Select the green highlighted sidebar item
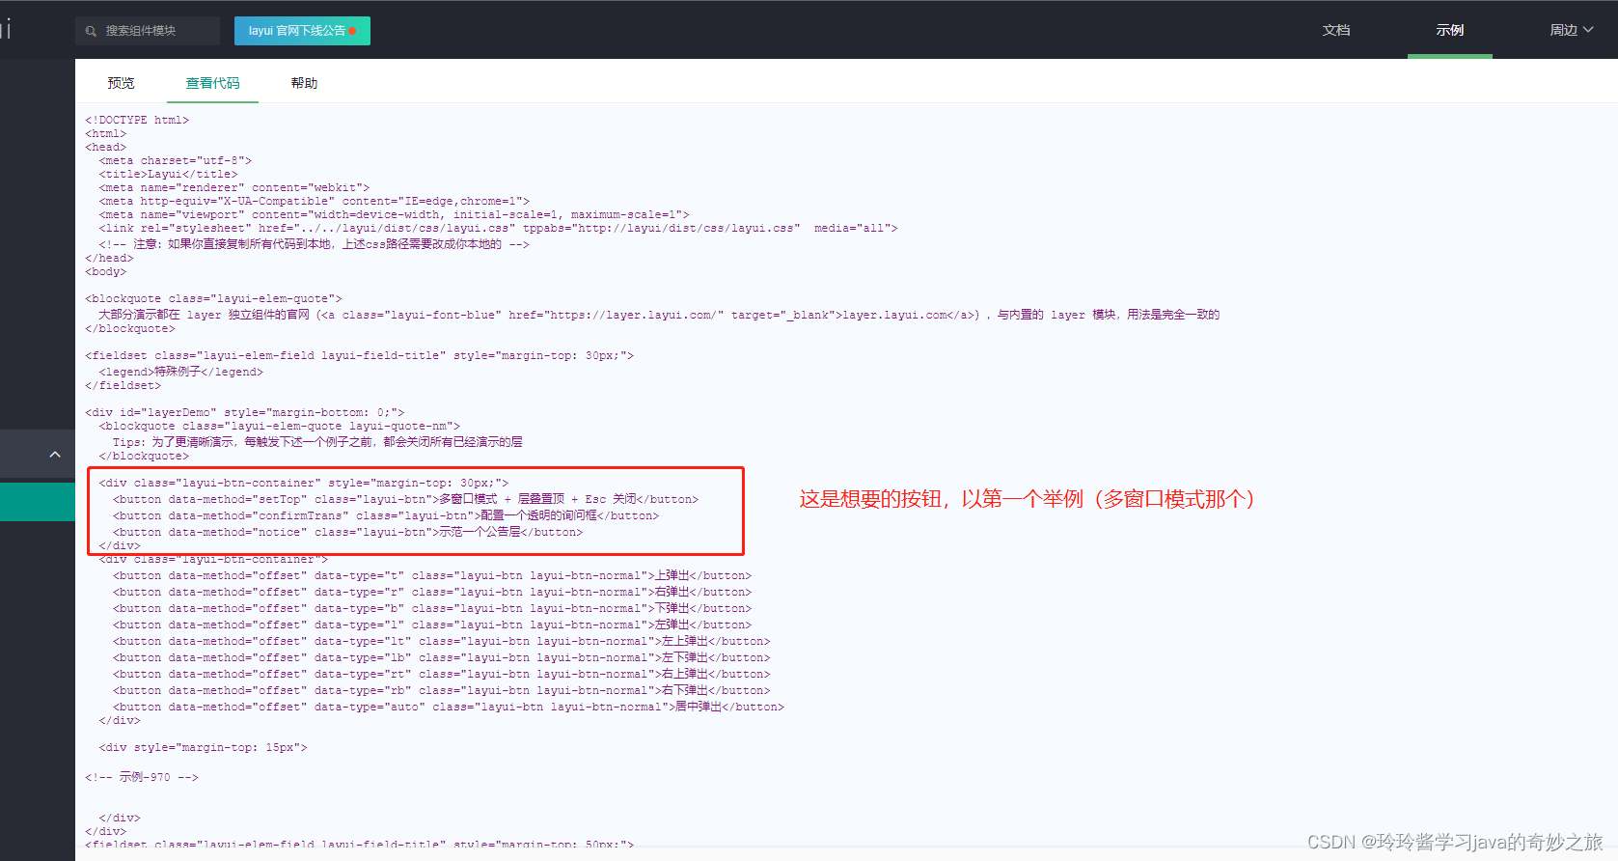Viewport: 1618px width, 861px height. pyautogui.click(x=38, y=502)
